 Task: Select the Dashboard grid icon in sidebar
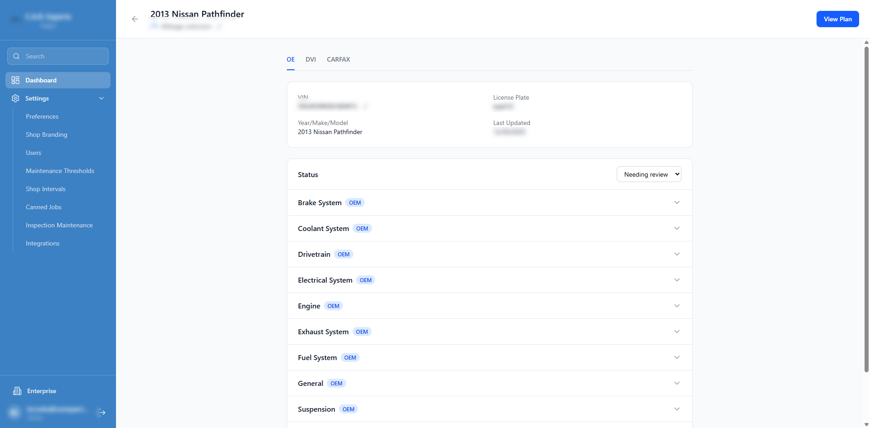(x=15, y=80)
